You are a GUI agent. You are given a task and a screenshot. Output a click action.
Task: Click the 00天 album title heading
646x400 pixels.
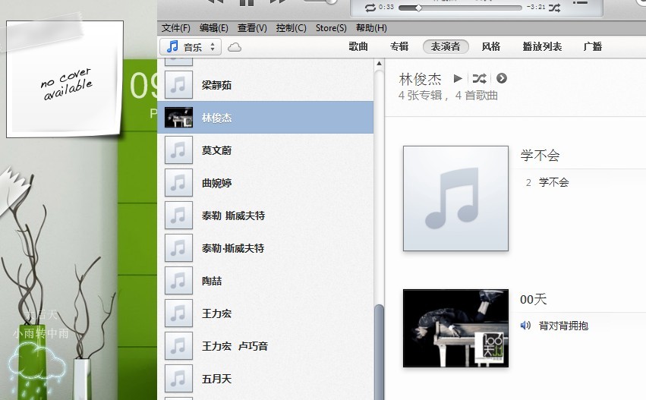pyautogui.click(x=533, y=299)
